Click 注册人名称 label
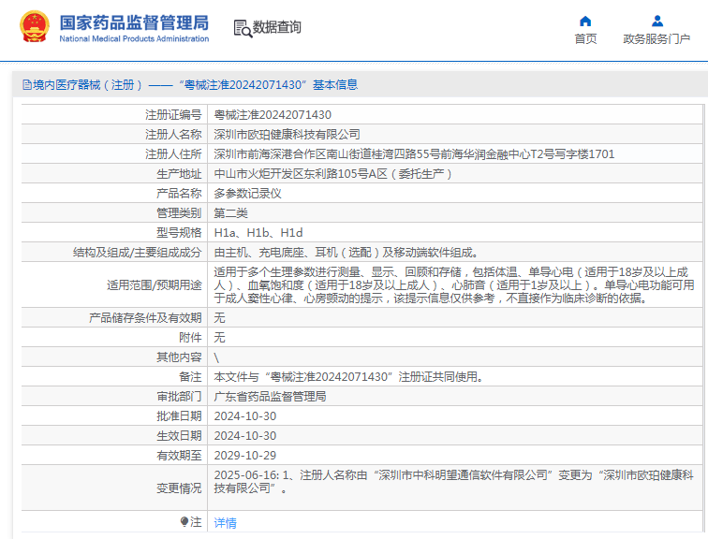 click(173, 135)
